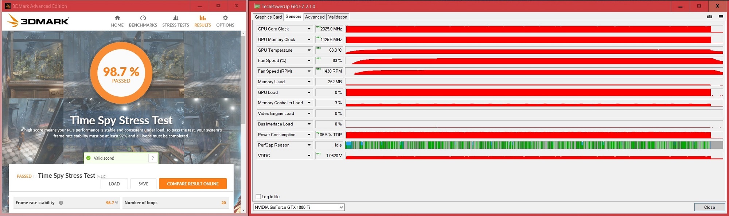Click 3DMark title bar app icon

click(x=8, y=6)
